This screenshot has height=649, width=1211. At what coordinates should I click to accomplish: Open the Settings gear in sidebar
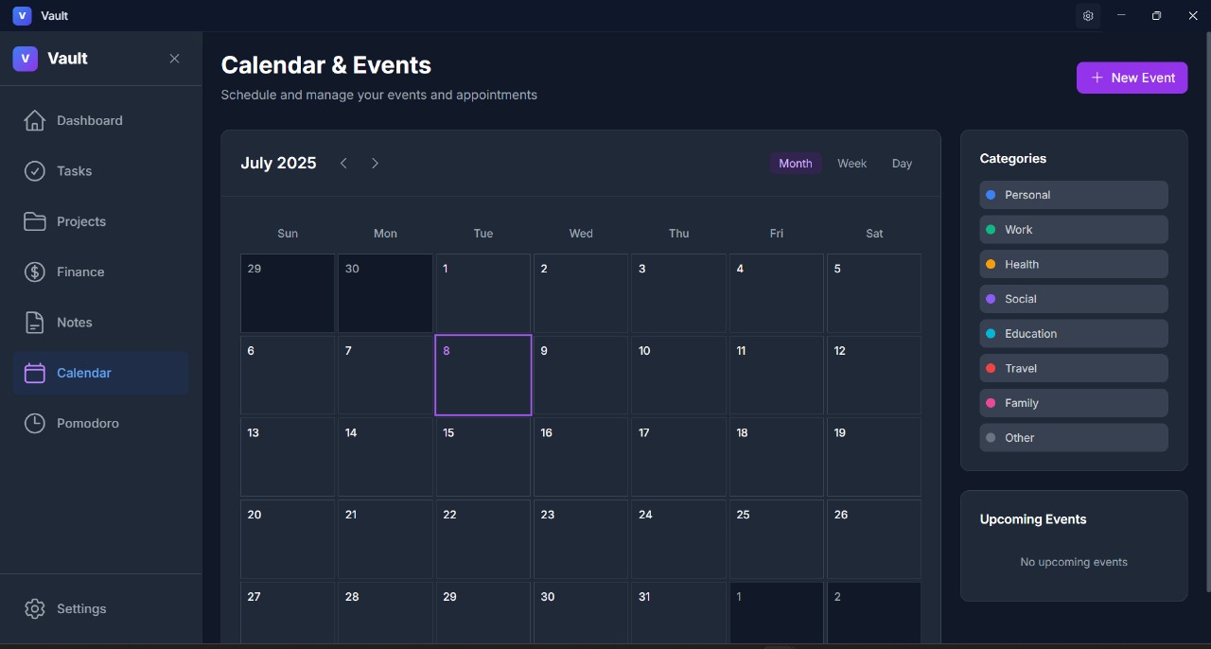click(x=35, y=608)
